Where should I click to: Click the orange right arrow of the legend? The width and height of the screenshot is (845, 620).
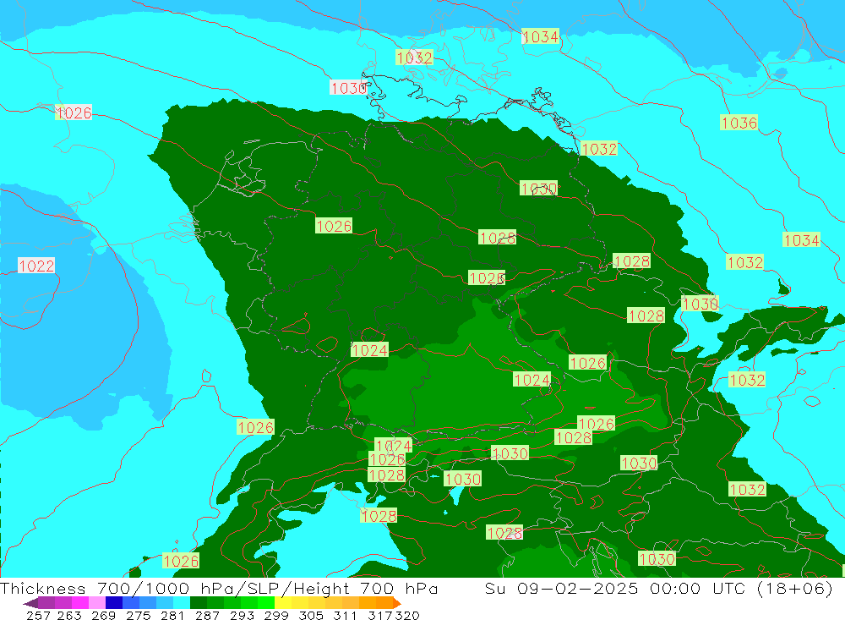(x=397, y=603)
